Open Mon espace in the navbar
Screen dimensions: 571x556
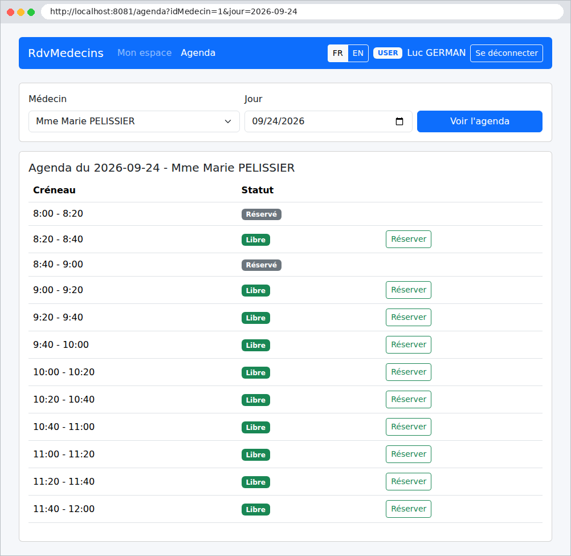(144, 53)
